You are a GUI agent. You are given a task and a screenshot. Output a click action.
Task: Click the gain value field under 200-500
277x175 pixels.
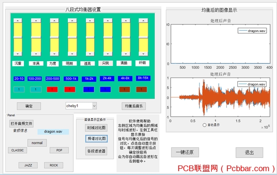point(52,89)
